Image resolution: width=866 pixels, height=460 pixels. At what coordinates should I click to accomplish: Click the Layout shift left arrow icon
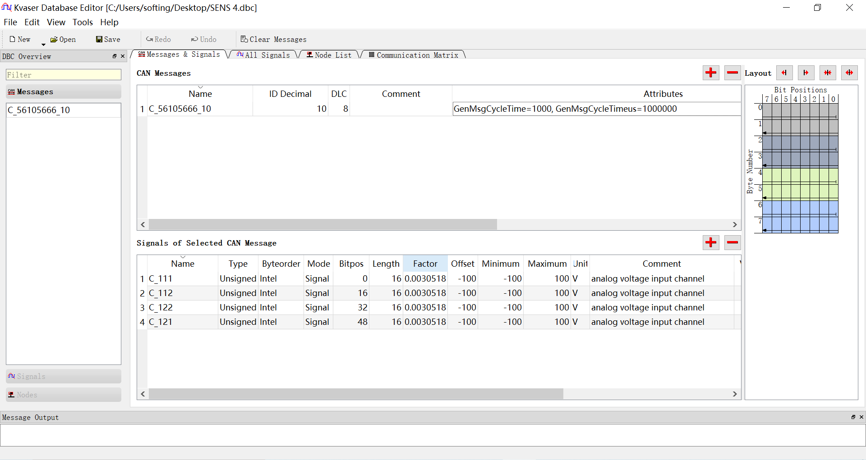tap(784, 73)
